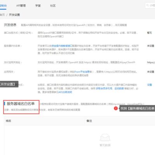Screen dimensions: 155x155
Task: Focus the top-right search box
Action: (x=150, y=5)
